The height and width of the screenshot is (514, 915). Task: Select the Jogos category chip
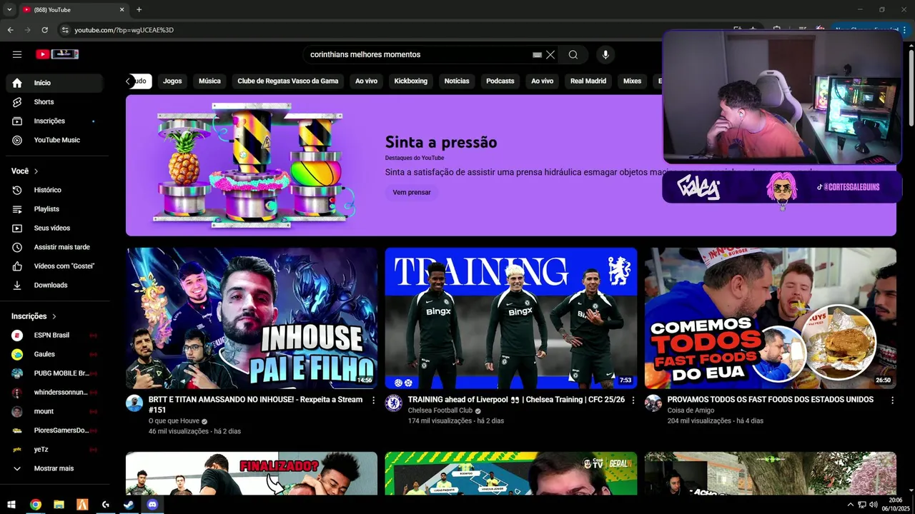click(172, 81)
